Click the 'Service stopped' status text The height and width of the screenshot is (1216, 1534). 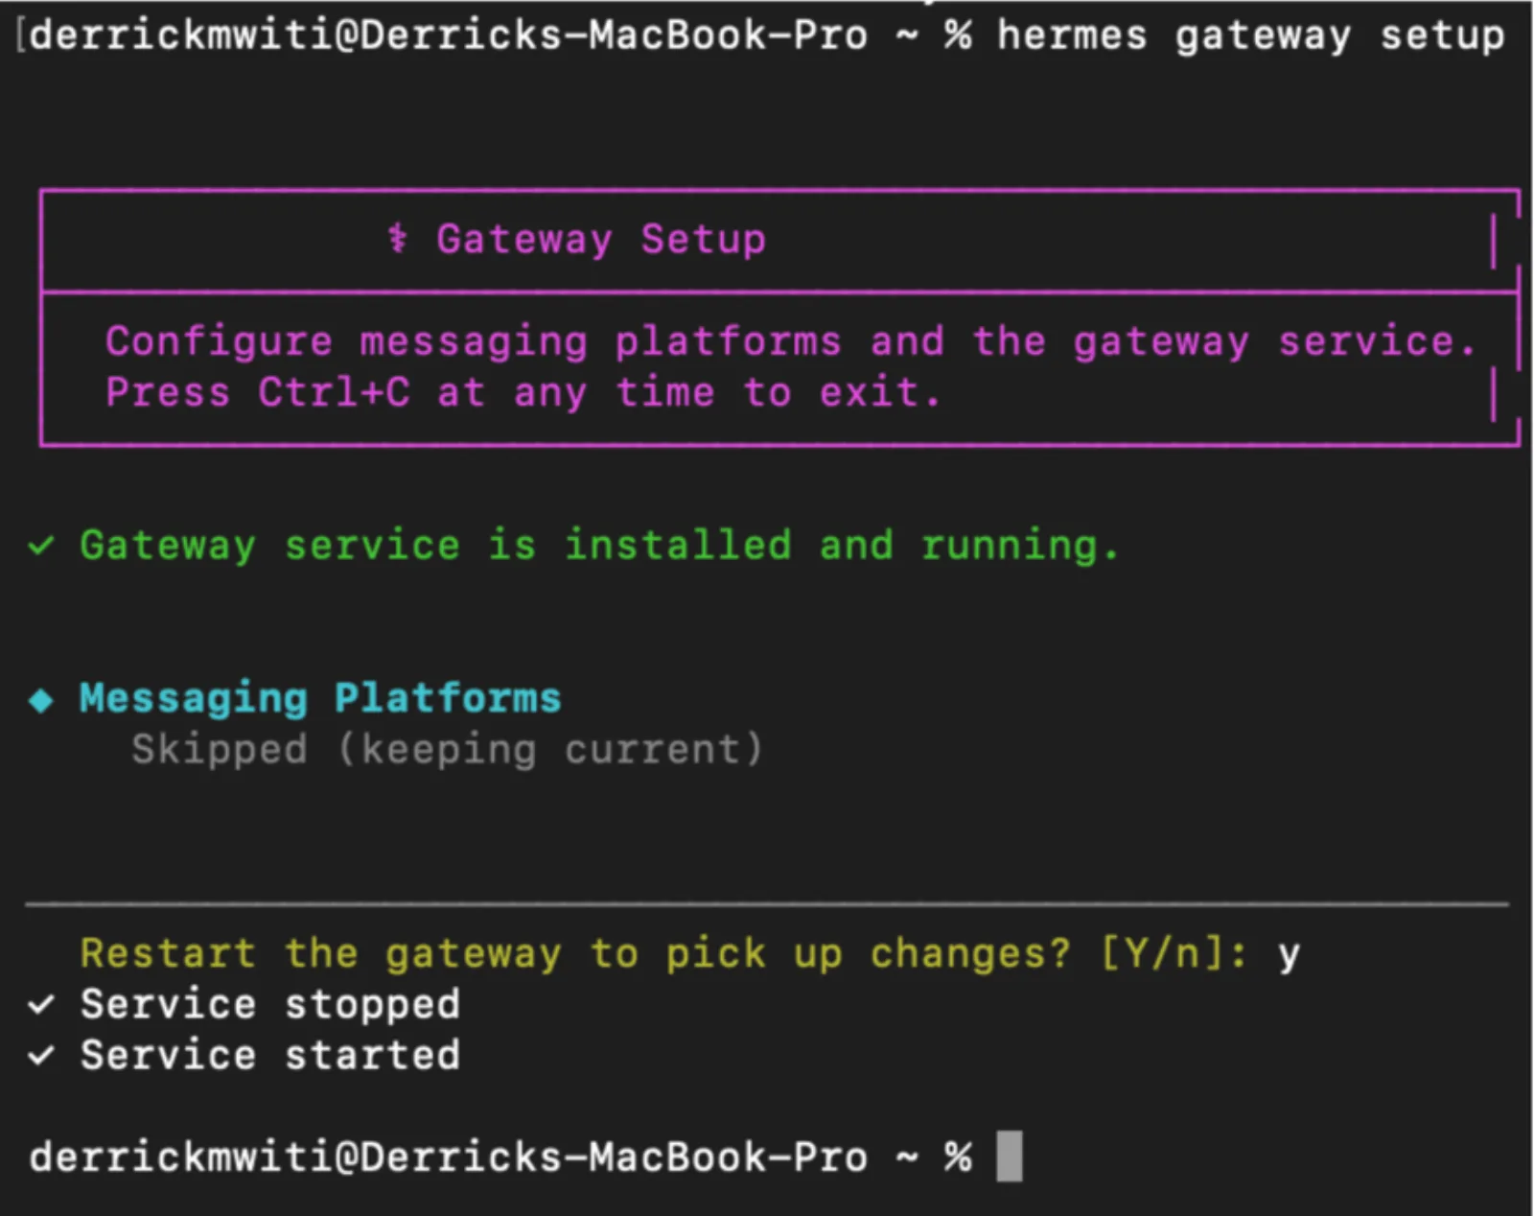click(270, 1004)
